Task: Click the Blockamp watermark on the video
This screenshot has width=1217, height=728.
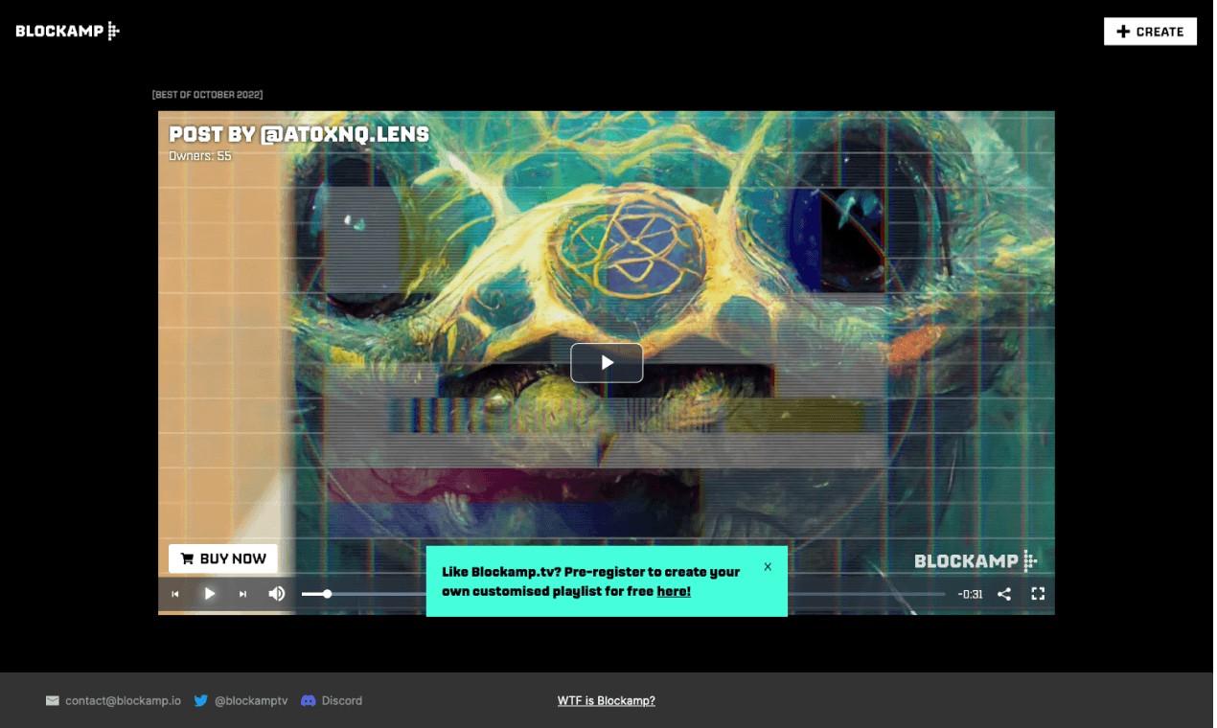Action: click(975, 561)
